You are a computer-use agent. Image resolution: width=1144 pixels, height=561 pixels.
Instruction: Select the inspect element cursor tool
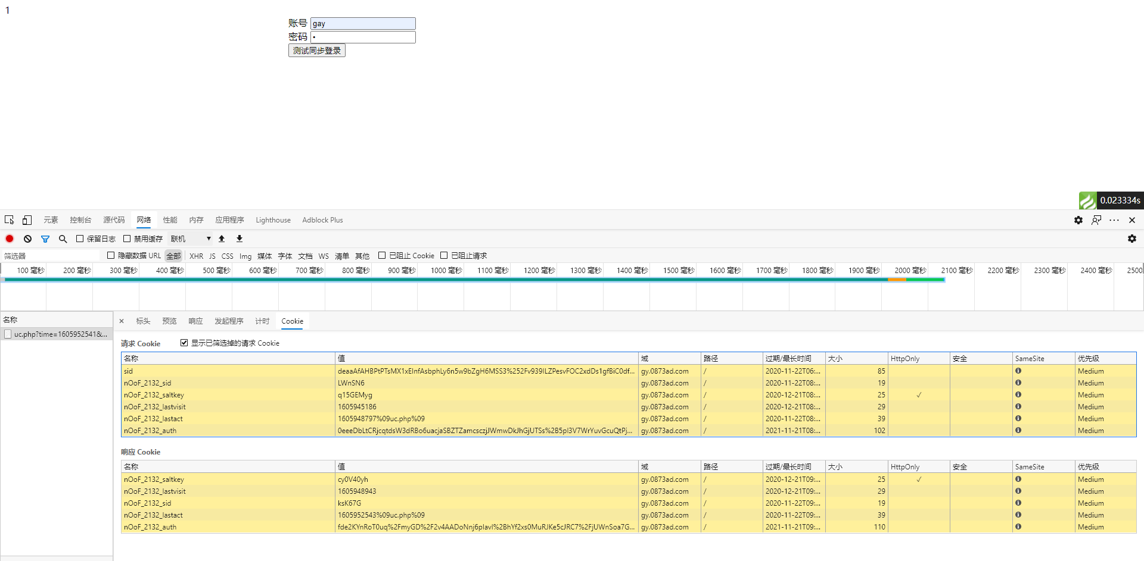9,220
